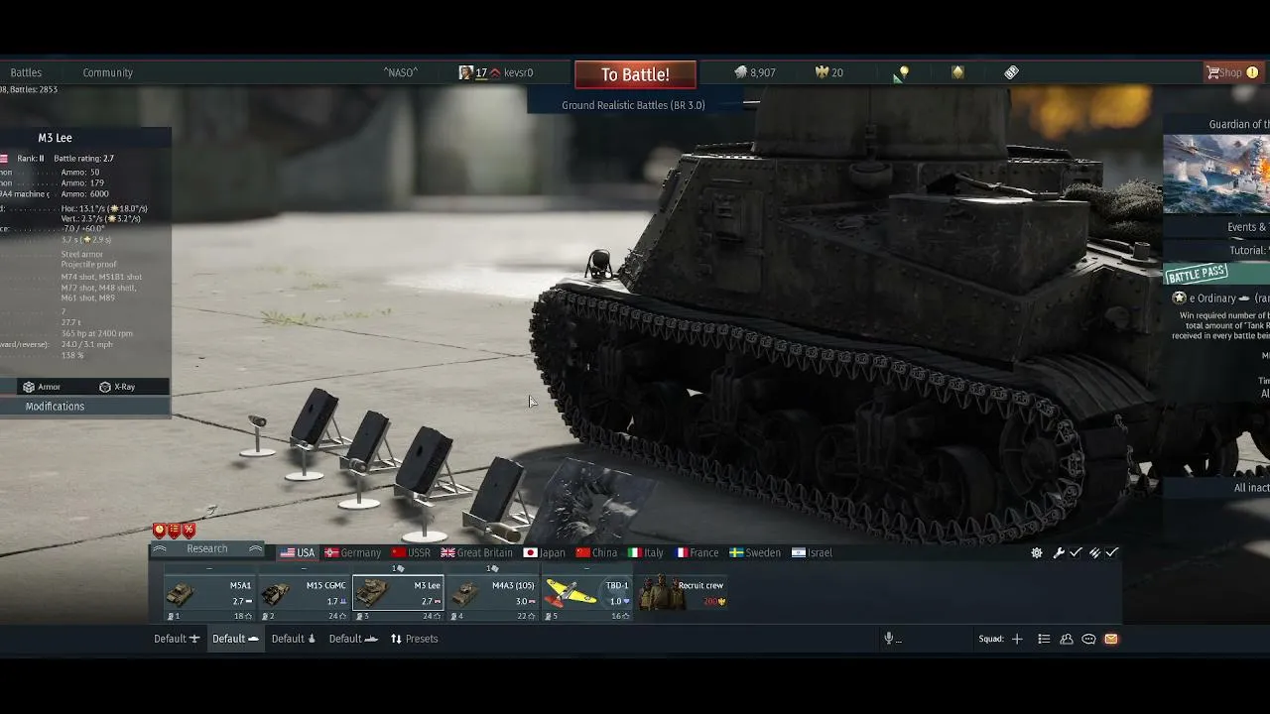Toggle automatic repair checkbox
Screen dimensions: 1270x714
click(1076, 553)
